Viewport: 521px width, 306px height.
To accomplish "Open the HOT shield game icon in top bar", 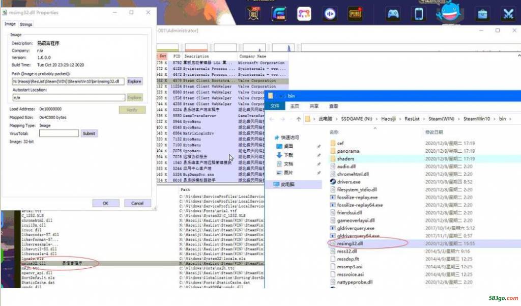I will pos(253,14).
